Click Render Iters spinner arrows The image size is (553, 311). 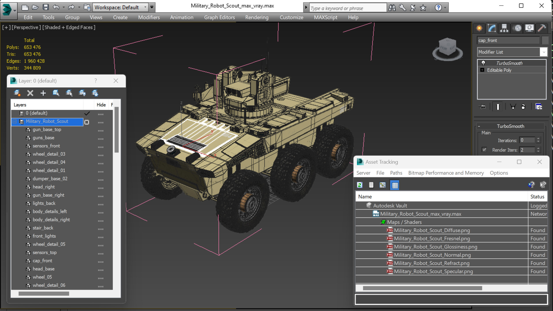tap(538, 150)
